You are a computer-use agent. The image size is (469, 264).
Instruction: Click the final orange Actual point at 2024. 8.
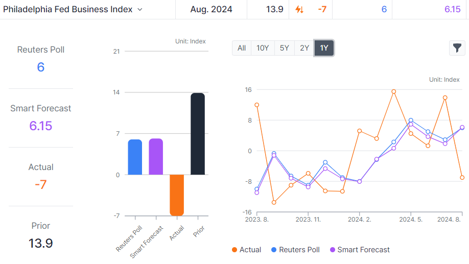[462, 178]
